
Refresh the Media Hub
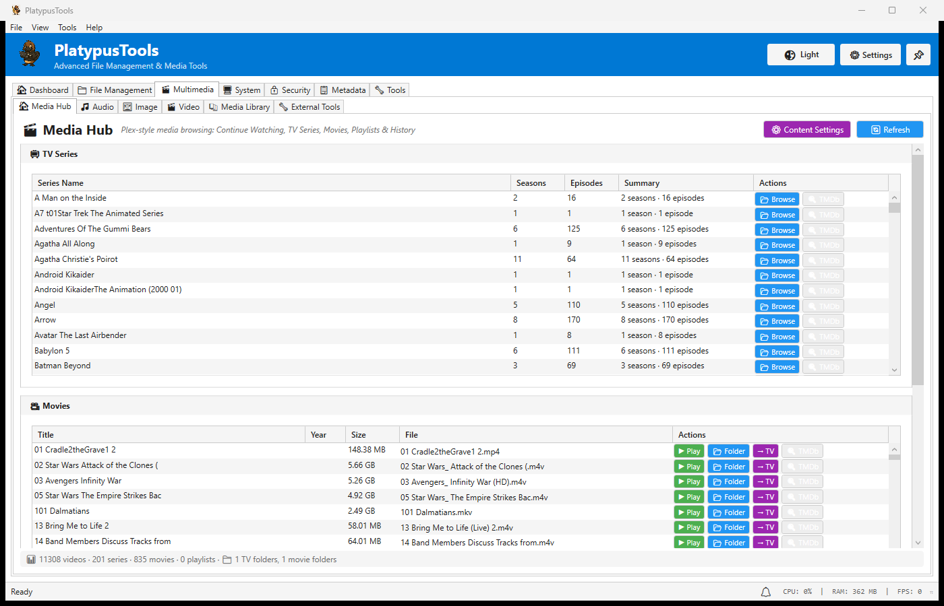(889, 130)
